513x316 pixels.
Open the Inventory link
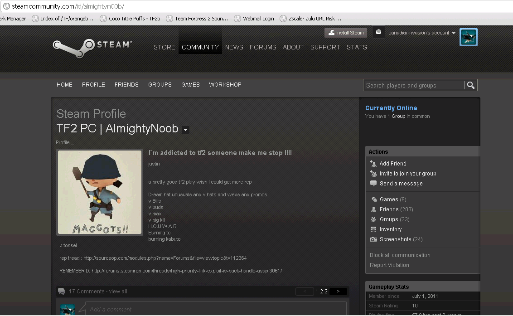coord(391,229)
